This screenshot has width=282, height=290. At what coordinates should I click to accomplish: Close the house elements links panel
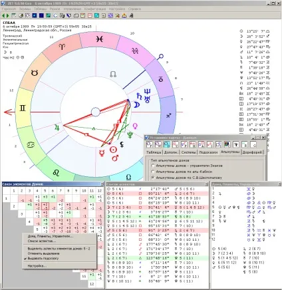pos(102,184)
